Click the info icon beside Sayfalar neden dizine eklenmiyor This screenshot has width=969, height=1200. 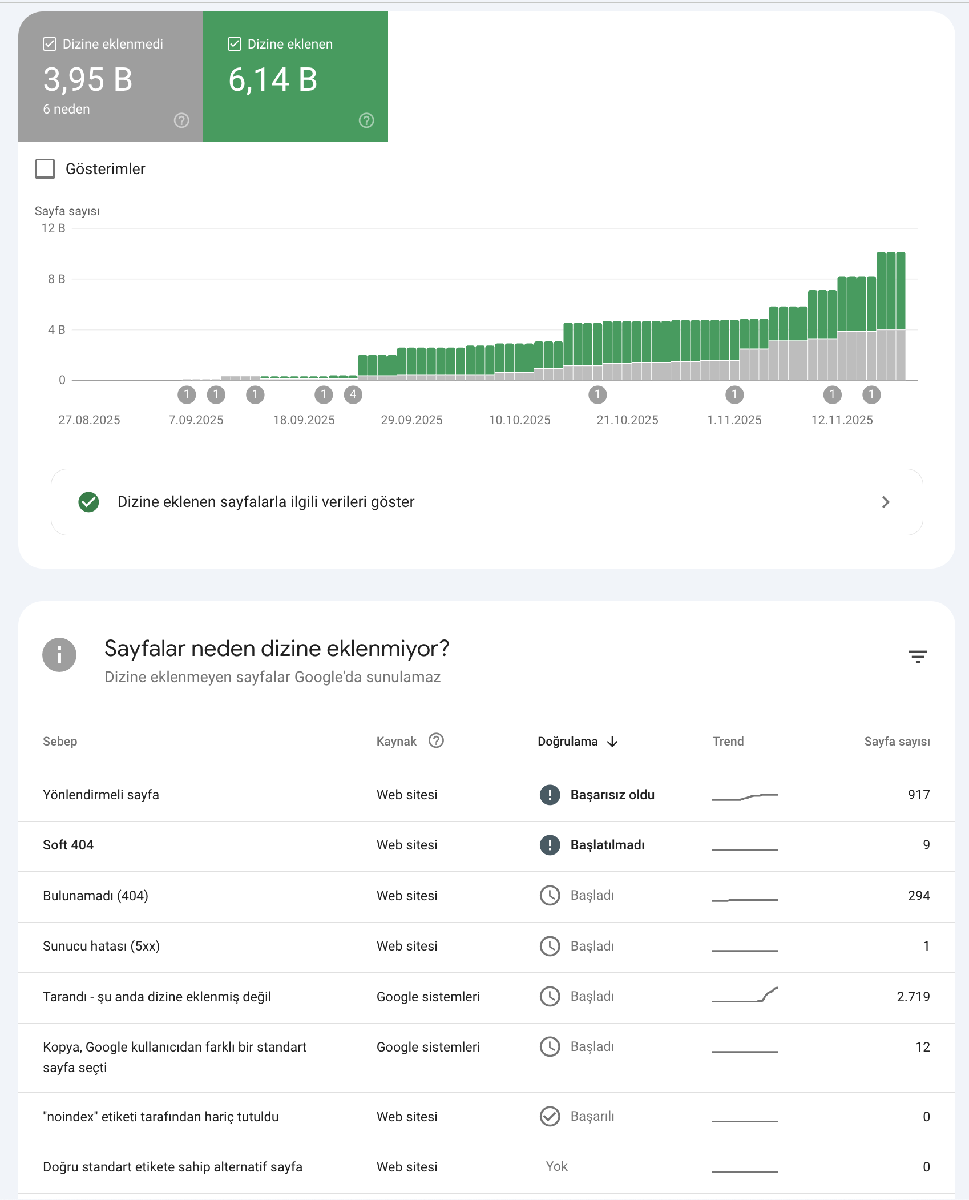click(x=59, y=655)
